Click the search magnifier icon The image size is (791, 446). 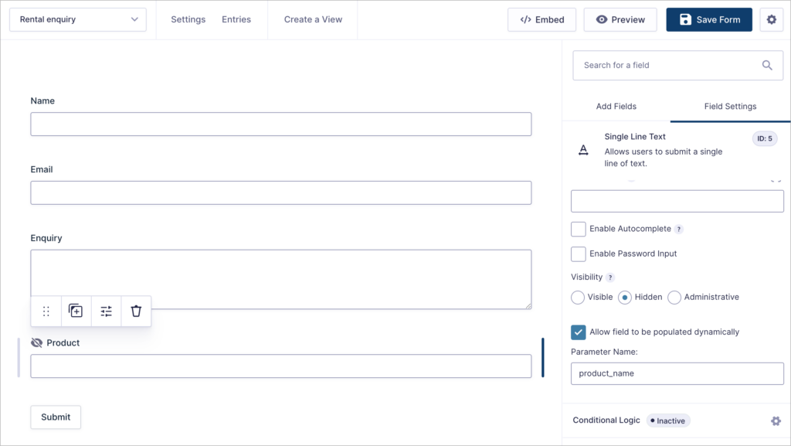point(767,65)
